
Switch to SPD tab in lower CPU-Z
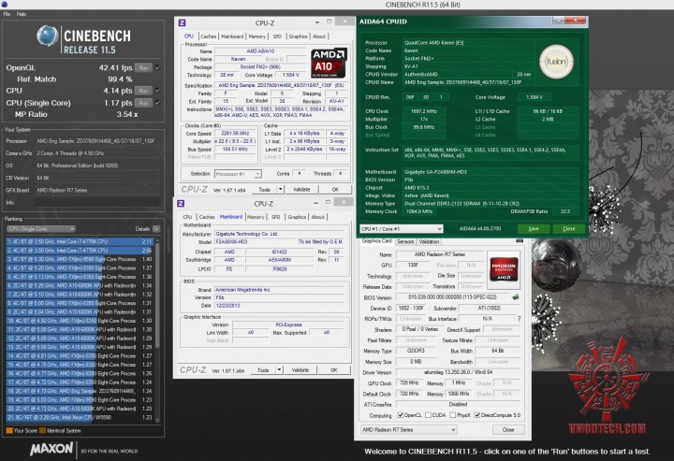(275, 217)
